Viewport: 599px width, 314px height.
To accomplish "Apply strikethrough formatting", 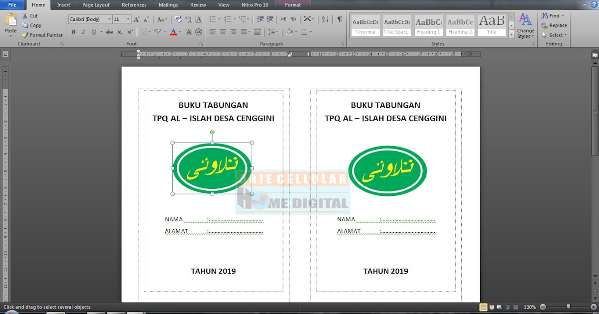I will tap(110, 31).
